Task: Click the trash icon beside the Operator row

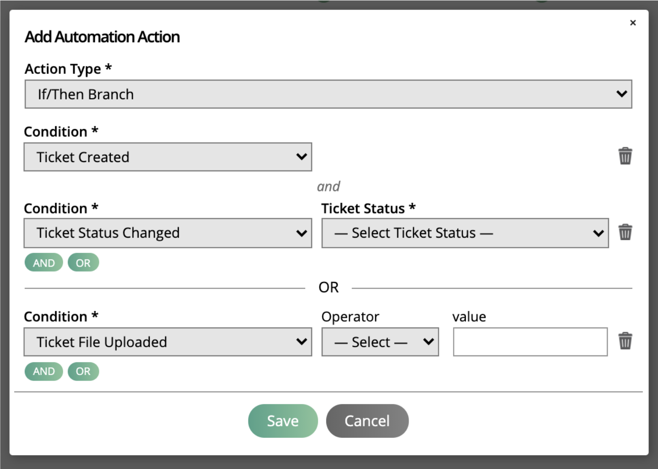Action: pos(625,341)
